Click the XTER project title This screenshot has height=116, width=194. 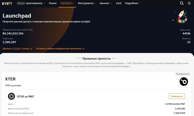coord(10,79)
